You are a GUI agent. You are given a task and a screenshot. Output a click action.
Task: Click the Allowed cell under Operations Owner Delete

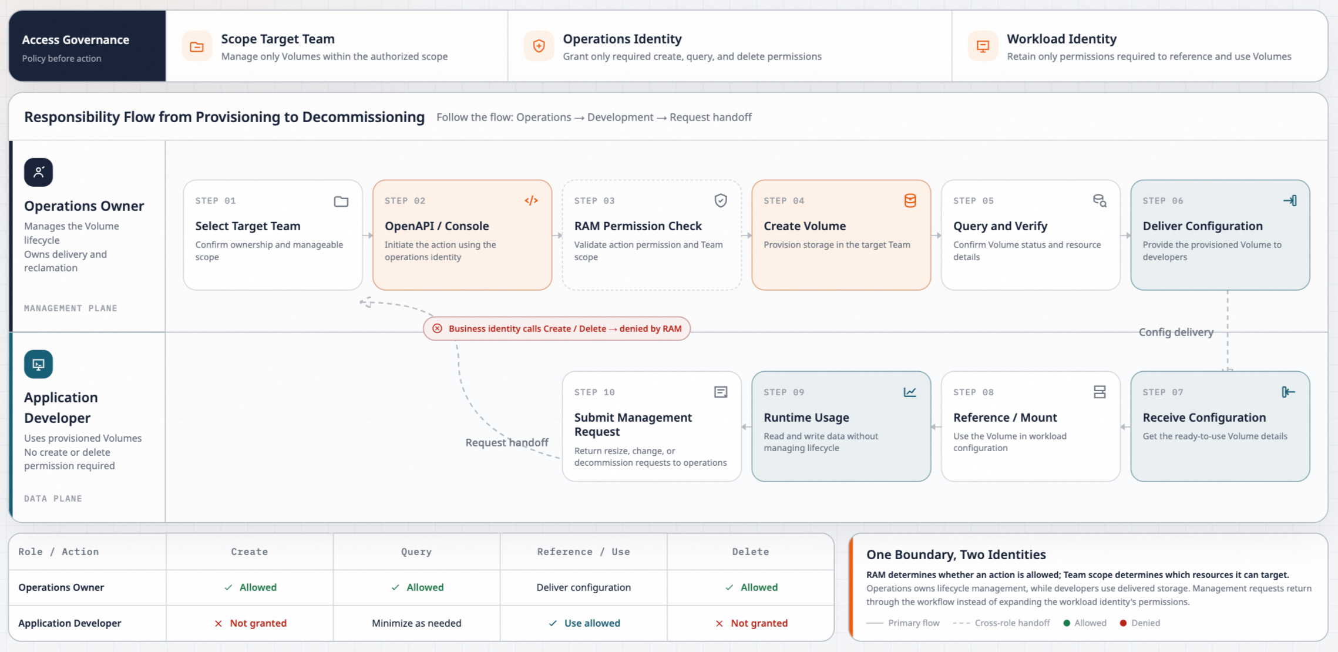(751, 587)
